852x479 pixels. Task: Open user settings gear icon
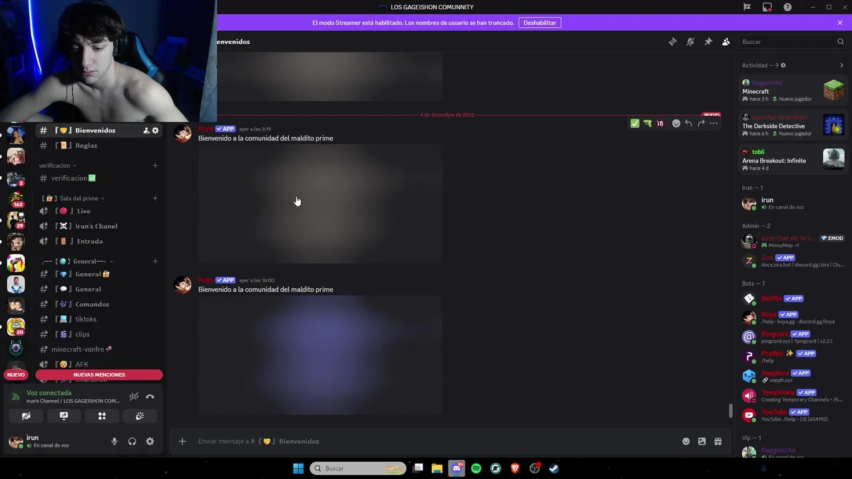pos(150,441)
